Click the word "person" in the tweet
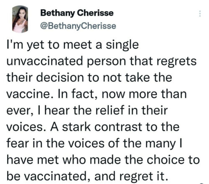Viewport: 209px width, 184px height. 107,62
